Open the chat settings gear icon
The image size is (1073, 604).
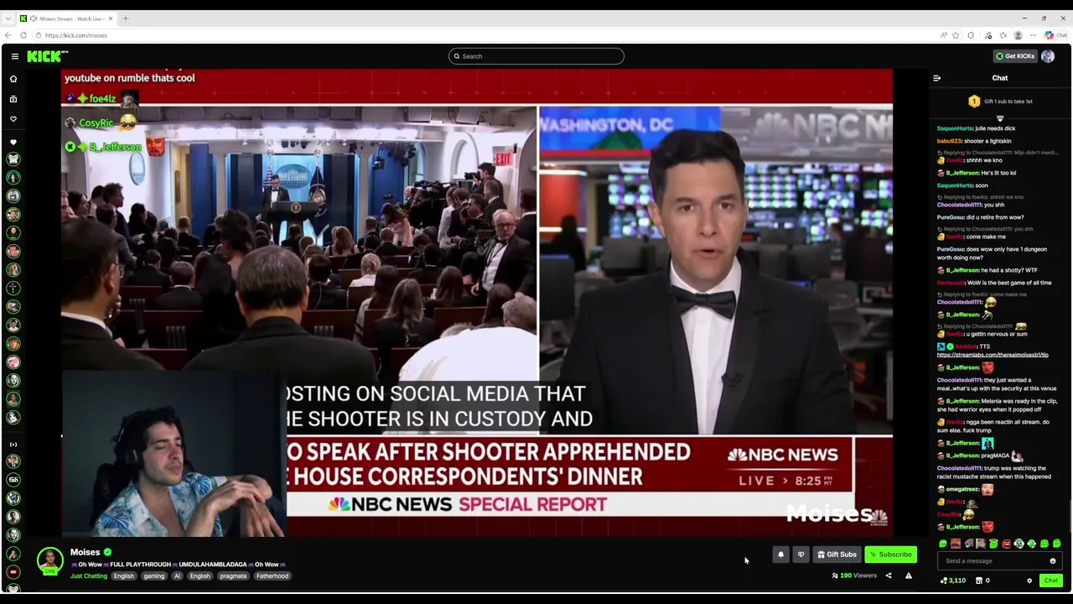click(x=1029, y=581)
